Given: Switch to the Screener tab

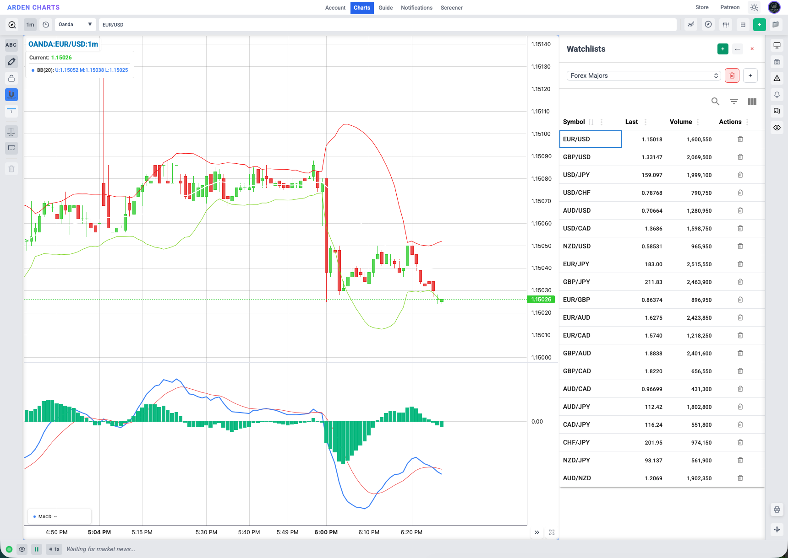Looking at the screenshot, I should point(451,8).
